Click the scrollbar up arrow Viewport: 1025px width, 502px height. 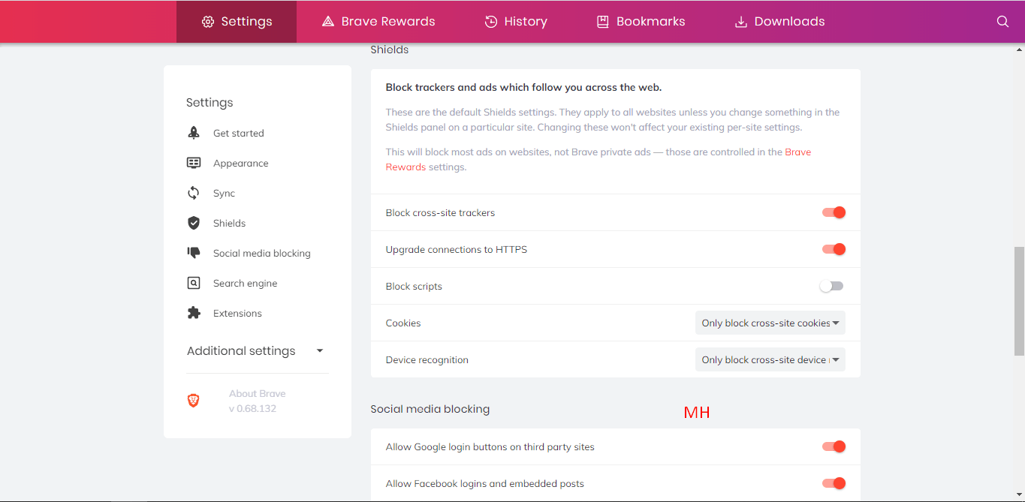(1019, 50)
